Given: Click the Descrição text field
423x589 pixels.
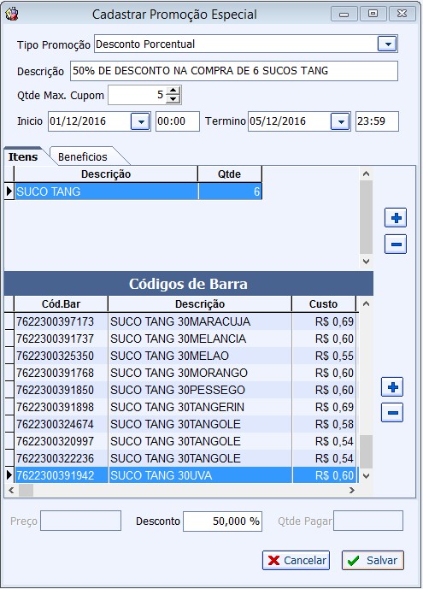Looking at the screenshot, I should click(234, 71).
